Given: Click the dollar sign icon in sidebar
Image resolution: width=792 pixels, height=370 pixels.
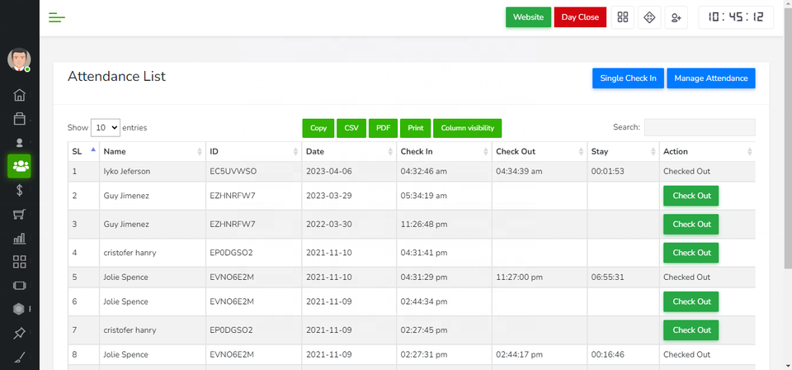Looking at the screenshot, I should 20,190.
